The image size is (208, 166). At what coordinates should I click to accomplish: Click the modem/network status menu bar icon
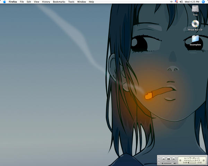[x=171, y=2]
